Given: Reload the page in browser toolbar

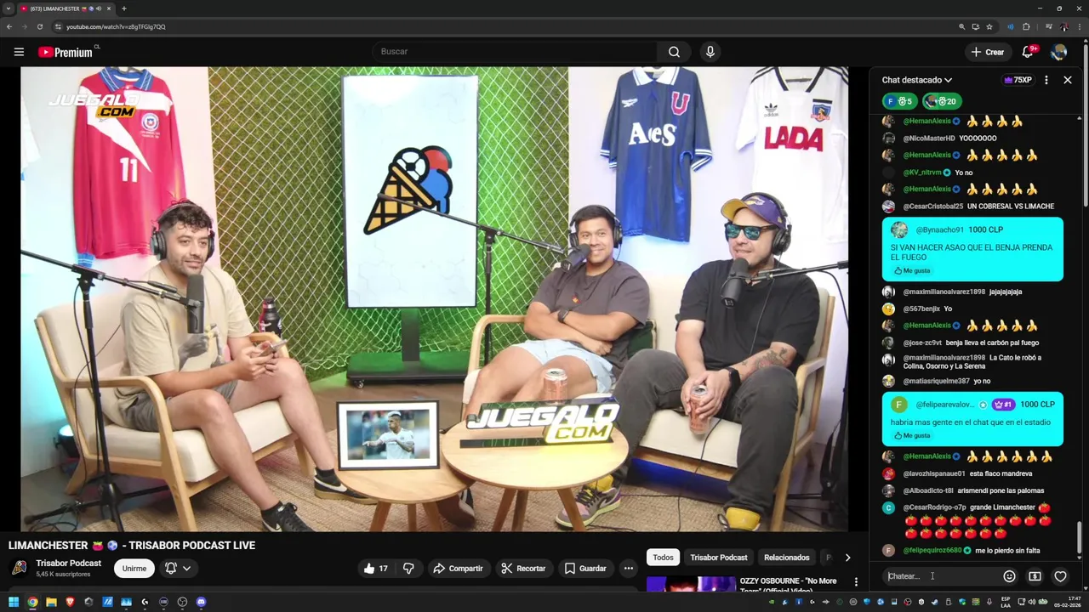Looking at the screenshot, I should pos(39,26).
